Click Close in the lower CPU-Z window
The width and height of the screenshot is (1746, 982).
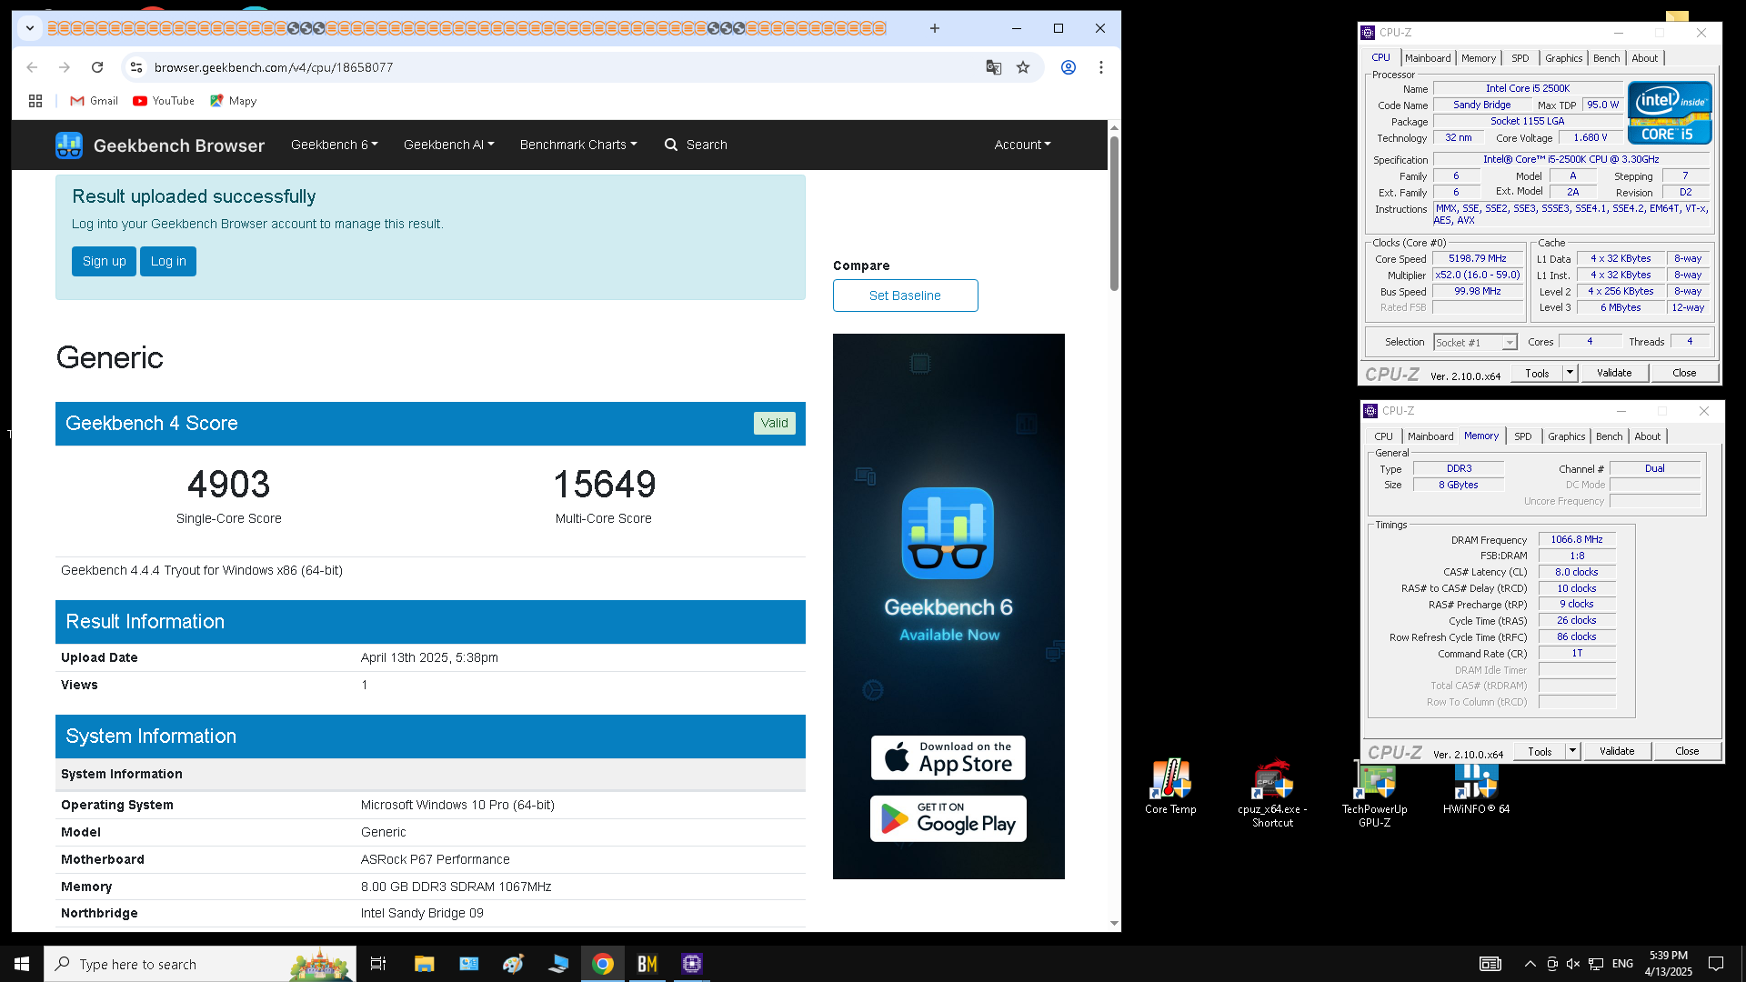tap(1687, 751)
